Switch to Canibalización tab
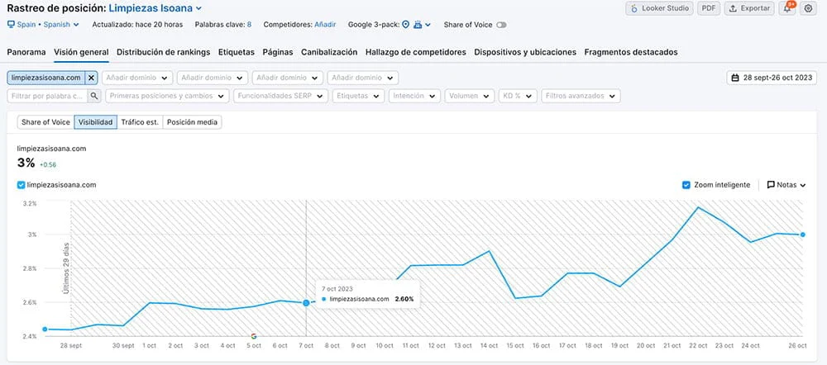This screenshot has width=827, height=365. [329, 52]
